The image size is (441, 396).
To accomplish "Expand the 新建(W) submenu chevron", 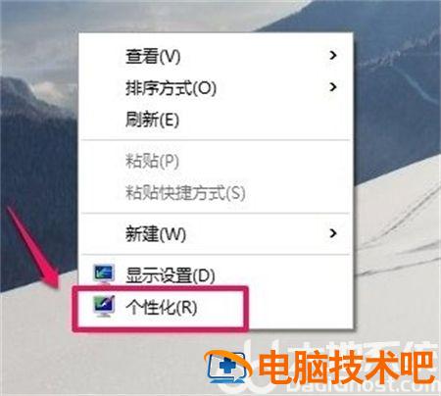I will coord(332,233).
